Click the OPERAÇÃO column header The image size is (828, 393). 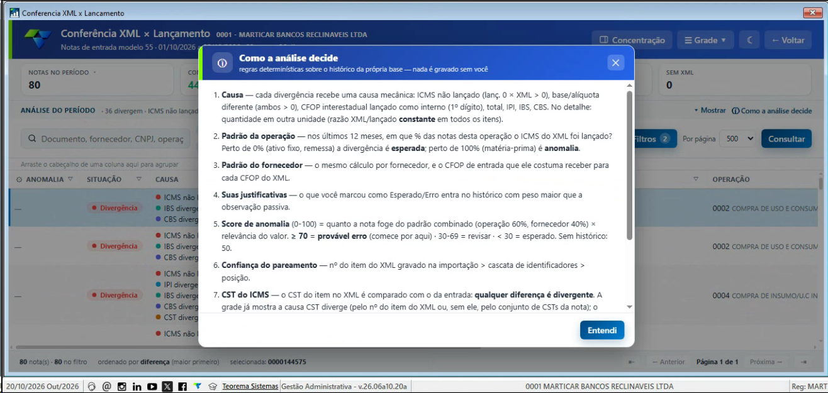[730, 179]
